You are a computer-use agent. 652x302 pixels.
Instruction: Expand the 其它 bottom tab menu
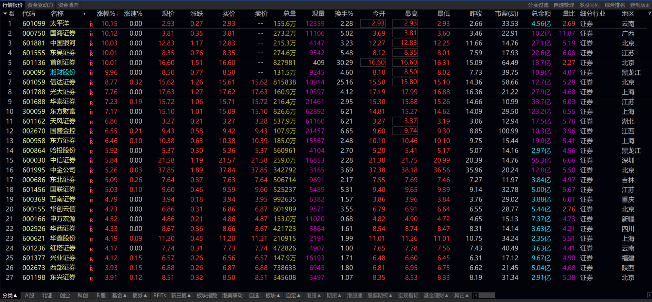(462, 295)
